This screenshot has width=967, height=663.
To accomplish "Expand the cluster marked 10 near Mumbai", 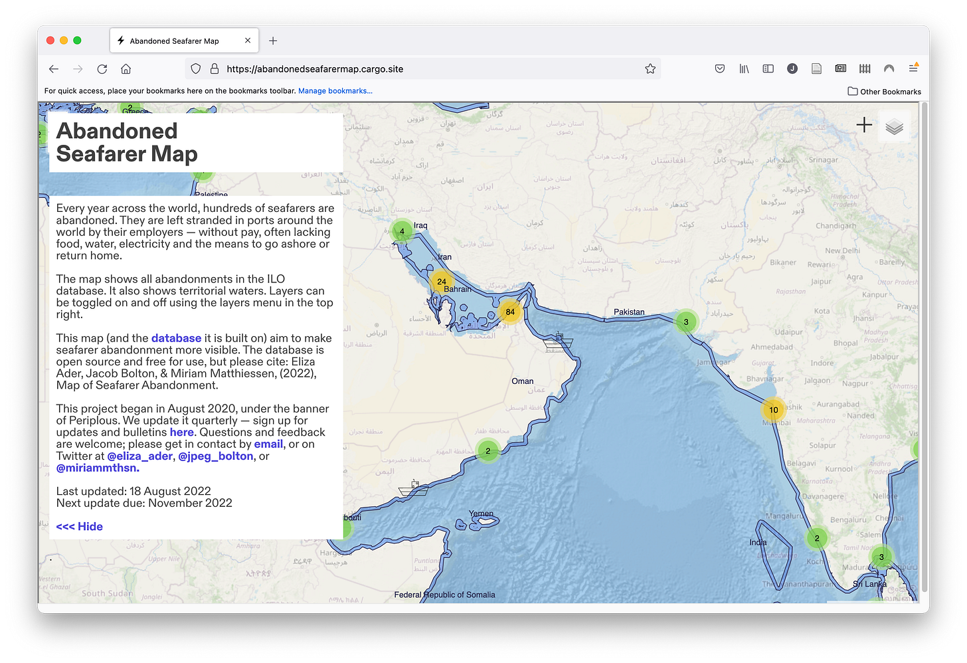I will pyautogui.click(x=773, y=410).
